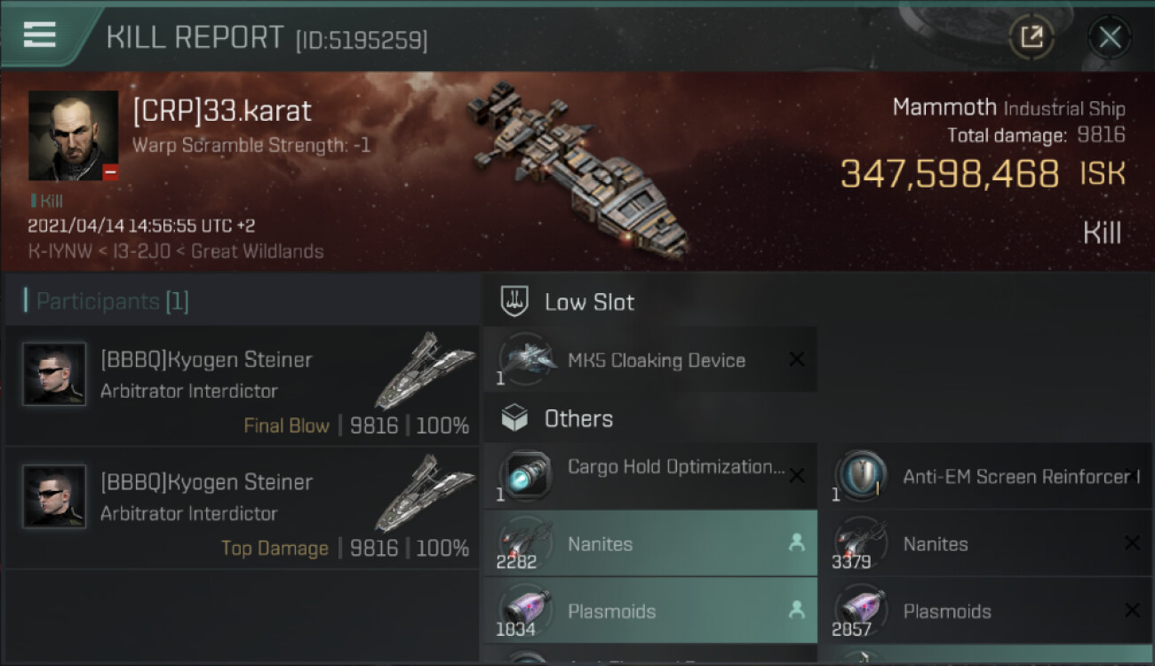The width and height of the screenshot is (1155, 666).
Task: Open the Top Damage participant entry
Action: (x=242, y=508)
